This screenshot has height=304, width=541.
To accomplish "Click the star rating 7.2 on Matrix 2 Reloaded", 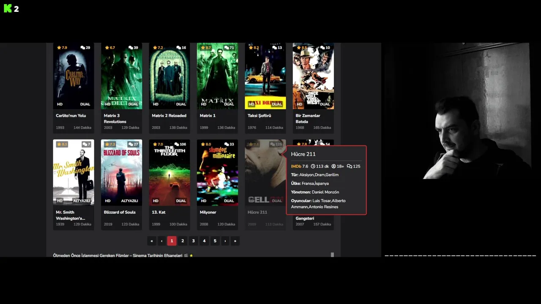I will tap(158, 48).
